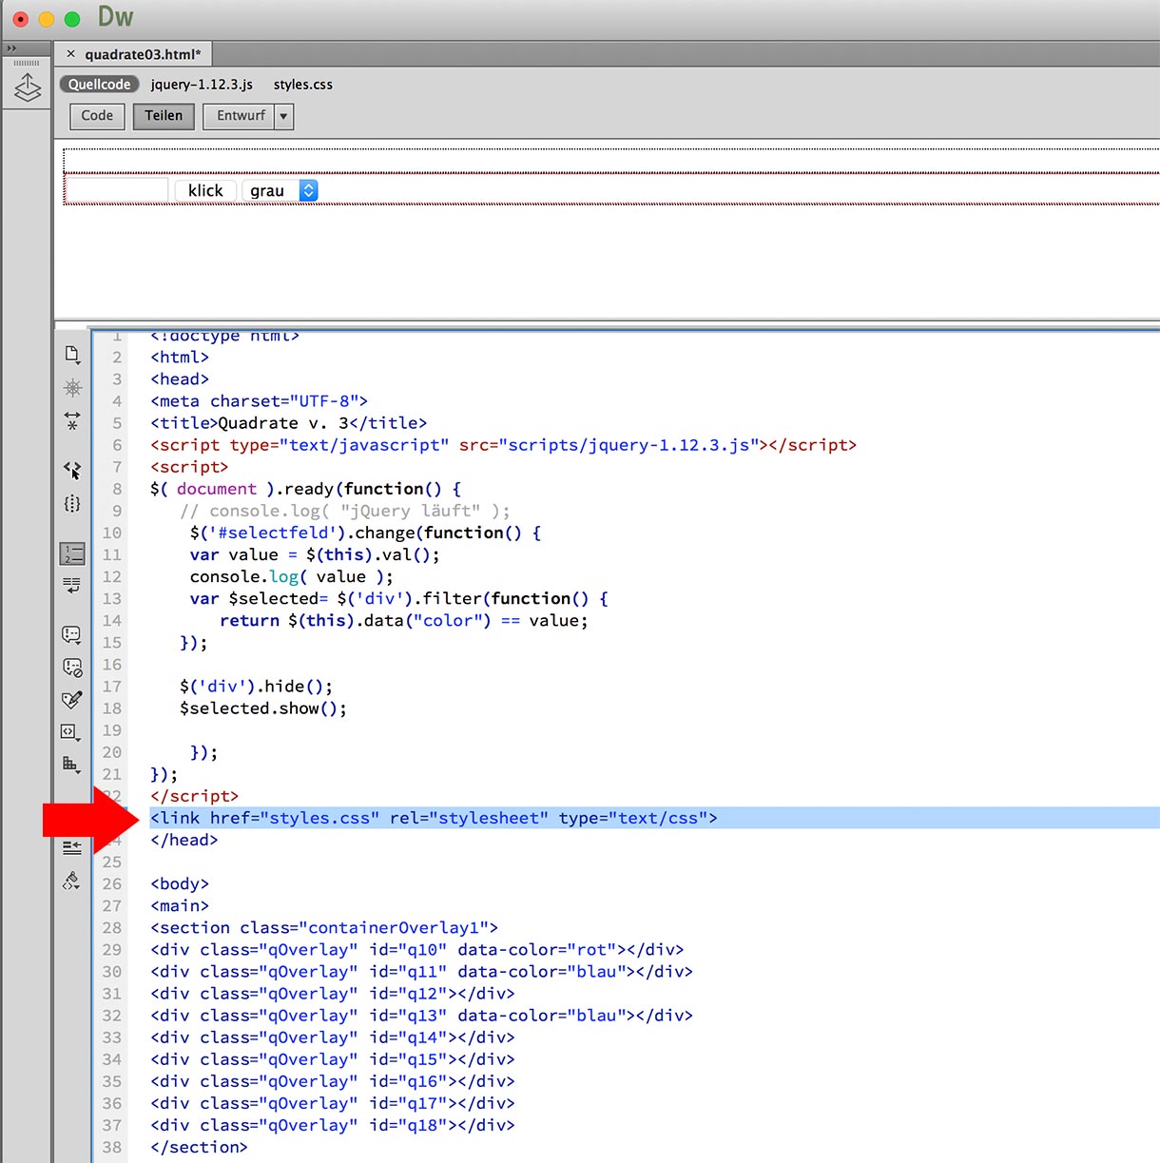
Task: Click the Wrap Tag pencil icon
Action: [x=71, y=700]
